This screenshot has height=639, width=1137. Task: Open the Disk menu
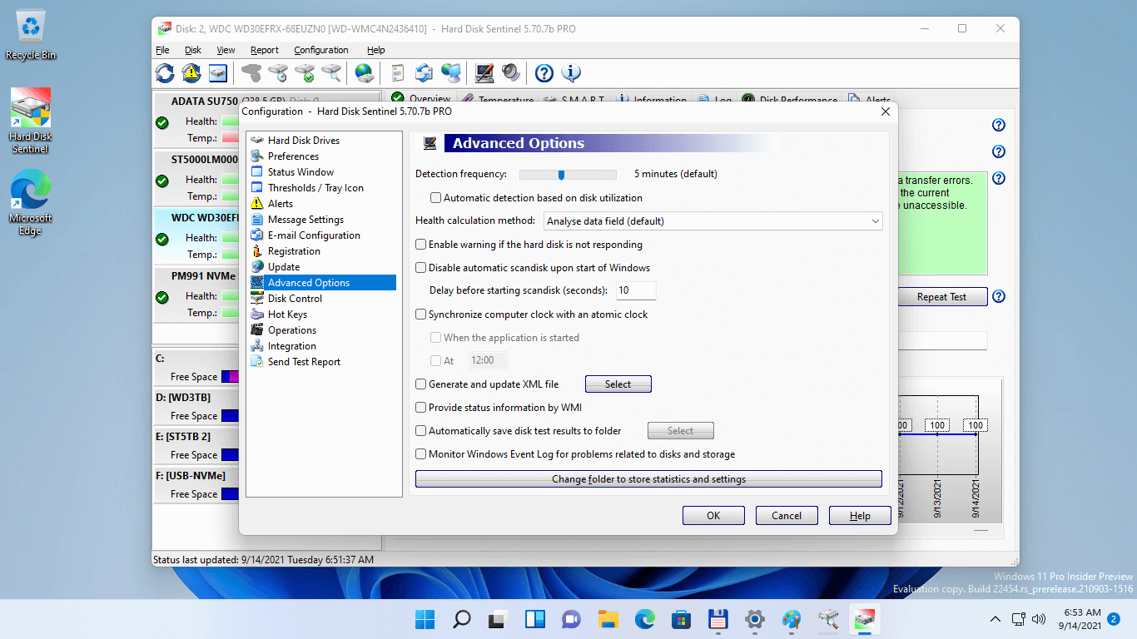tap(193, 50)
